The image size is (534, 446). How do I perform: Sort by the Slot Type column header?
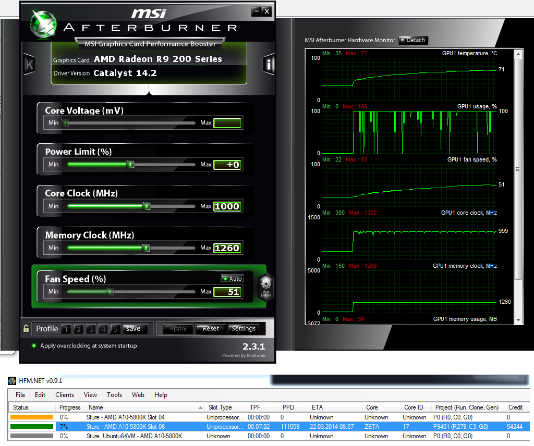pyautogui.click(x=225, y=407)
